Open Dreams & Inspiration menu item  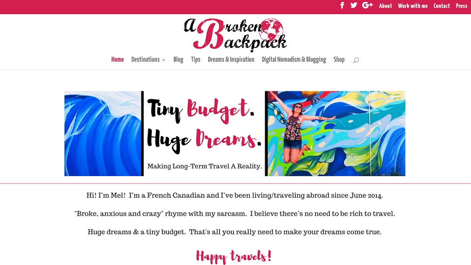(231, 59)
